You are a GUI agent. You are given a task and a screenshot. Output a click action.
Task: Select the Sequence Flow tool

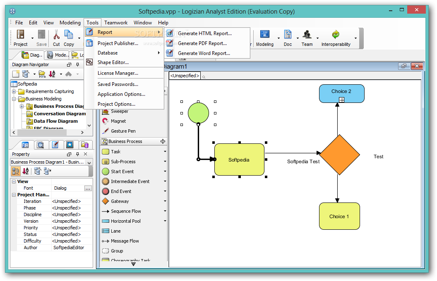tap(126, 211)
